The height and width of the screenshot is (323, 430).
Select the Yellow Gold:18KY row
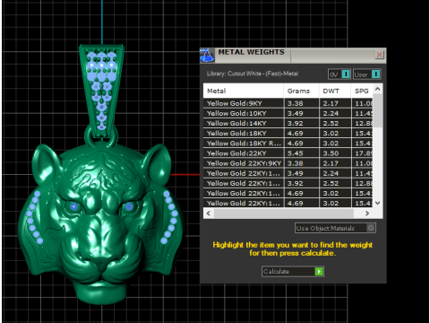(x=288, y=134)
